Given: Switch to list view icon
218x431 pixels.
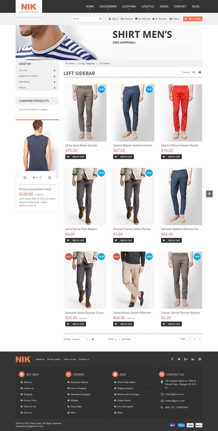Looking at the screenshot, I should (x=200, y=72).
